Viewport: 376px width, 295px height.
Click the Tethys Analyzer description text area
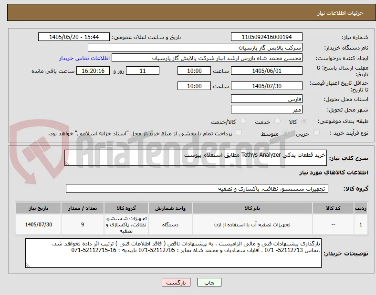[x=196, y=158]
